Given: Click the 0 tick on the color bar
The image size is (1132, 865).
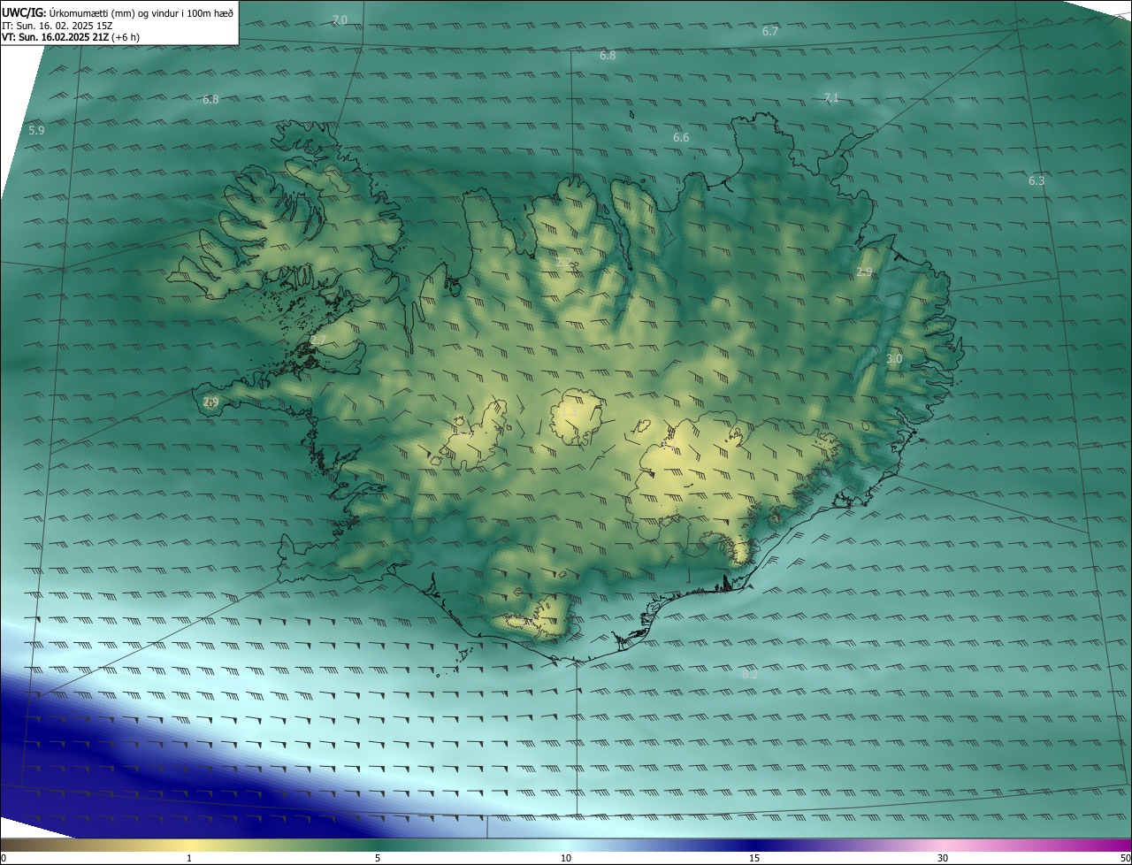Looking at the screenshot, I should coord(4,858).
